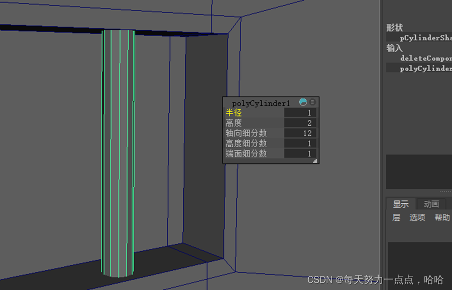Select the 高度 attribute label
The height and width of the screenshot is (290, 452).
point(234,123)
